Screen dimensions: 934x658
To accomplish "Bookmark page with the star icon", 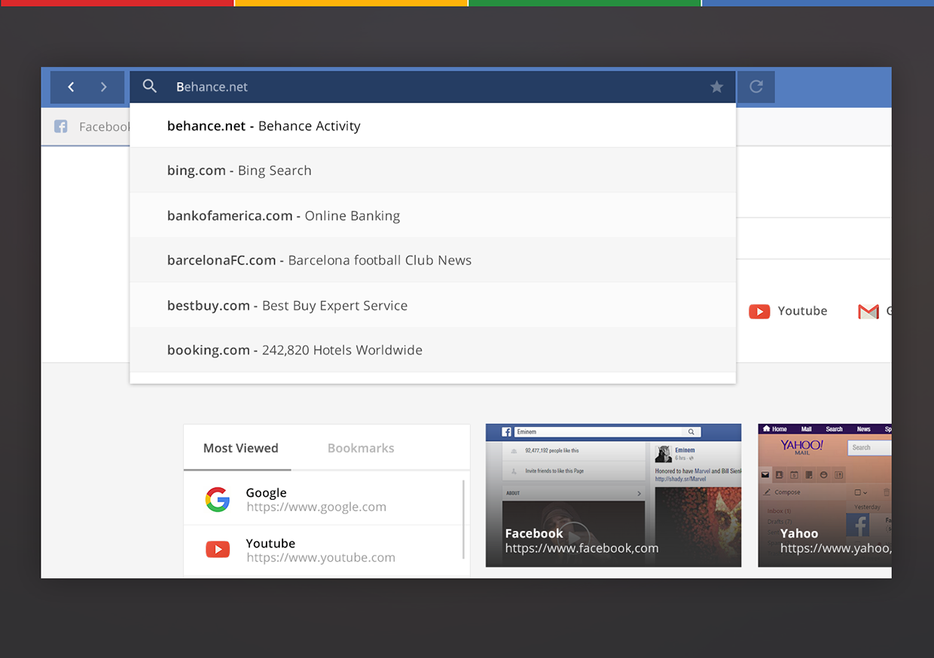I will tap(717, 87).
